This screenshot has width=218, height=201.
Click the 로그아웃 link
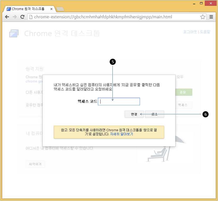(x=190, y=32)
